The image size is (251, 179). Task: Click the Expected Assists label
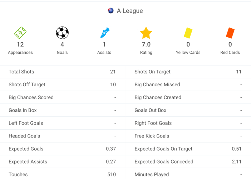(28, 162)
